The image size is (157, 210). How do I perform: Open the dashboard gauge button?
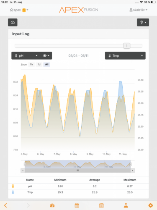(13, 22)
